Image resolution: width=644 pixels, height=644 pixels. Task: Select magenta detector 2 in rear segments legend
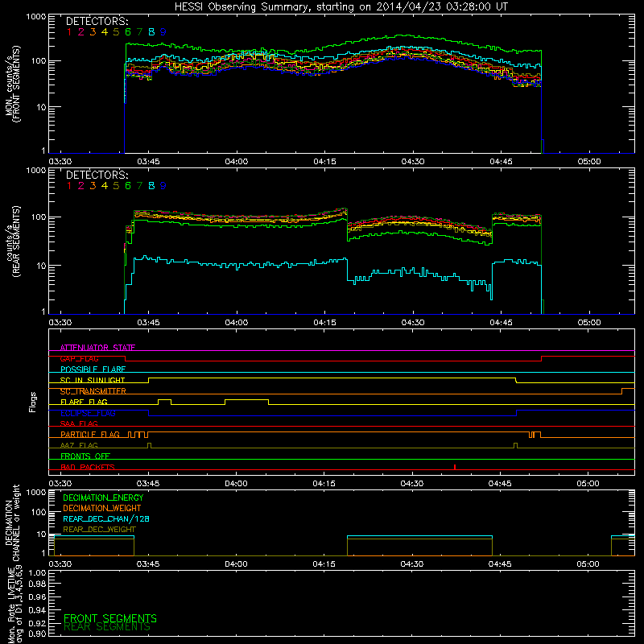click(x=81, y=186)
